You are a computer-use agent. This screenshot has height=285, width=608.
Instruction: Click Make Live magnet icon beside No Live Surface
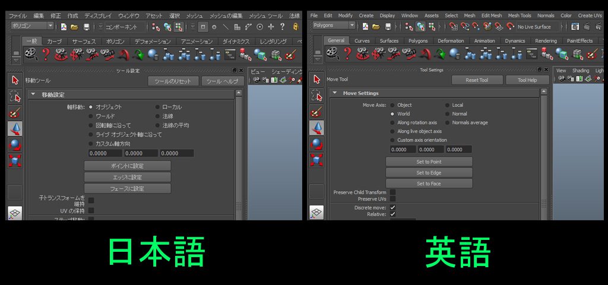point(510,27)
